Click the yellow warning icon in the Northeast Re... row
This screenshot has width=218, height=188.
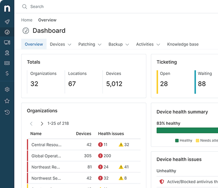coord(121,167)
